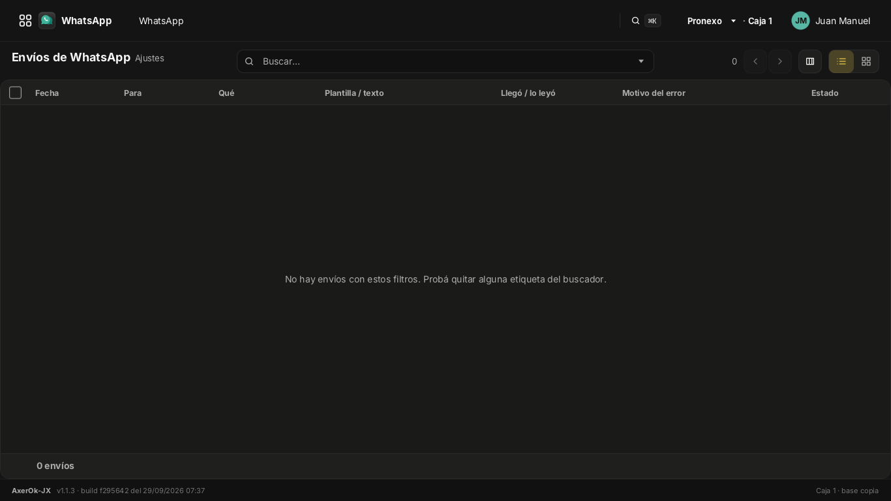The height and width of the screenshot is (501, 891).
Task: Click the keyboard shortcut badge beside search
Action: (x=652, y=21)
